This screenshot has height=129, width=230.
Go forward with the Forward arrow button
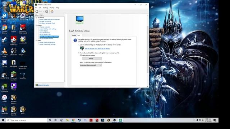click(x=47, y=11)
